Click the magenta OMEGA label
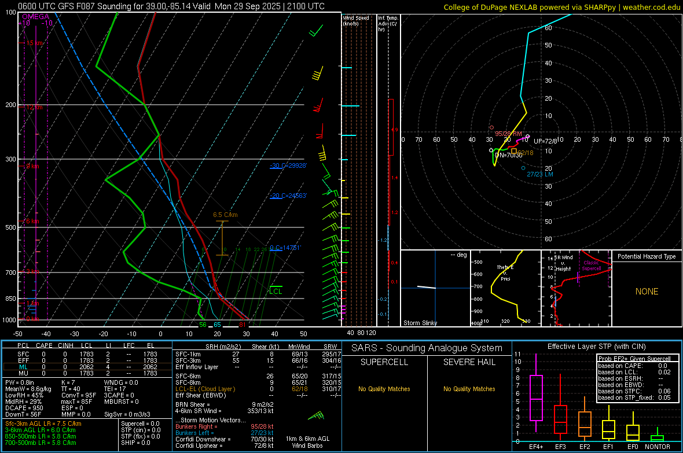 click(36, 17)
